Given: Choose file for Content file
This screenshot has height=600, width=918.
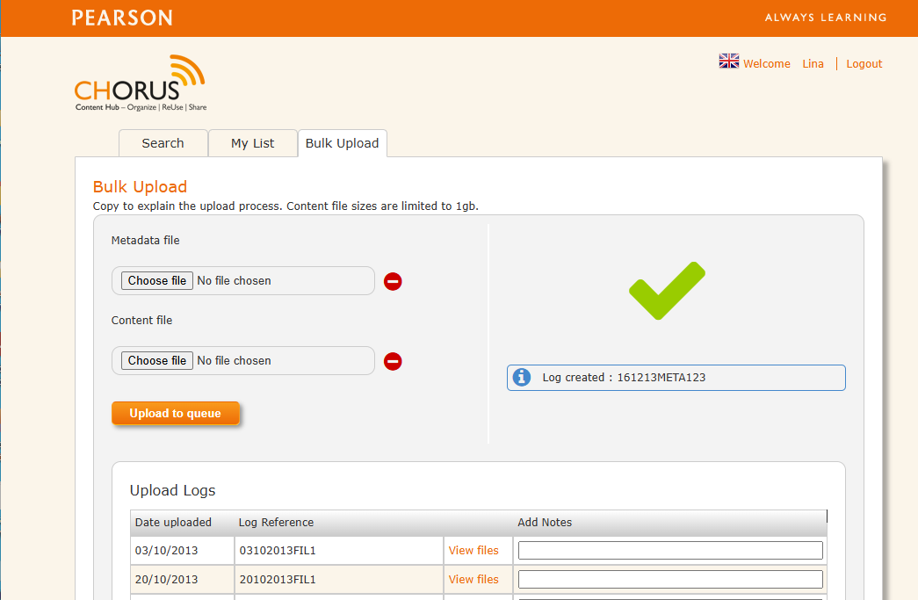Looking at the screenshot, I should 157,360.
